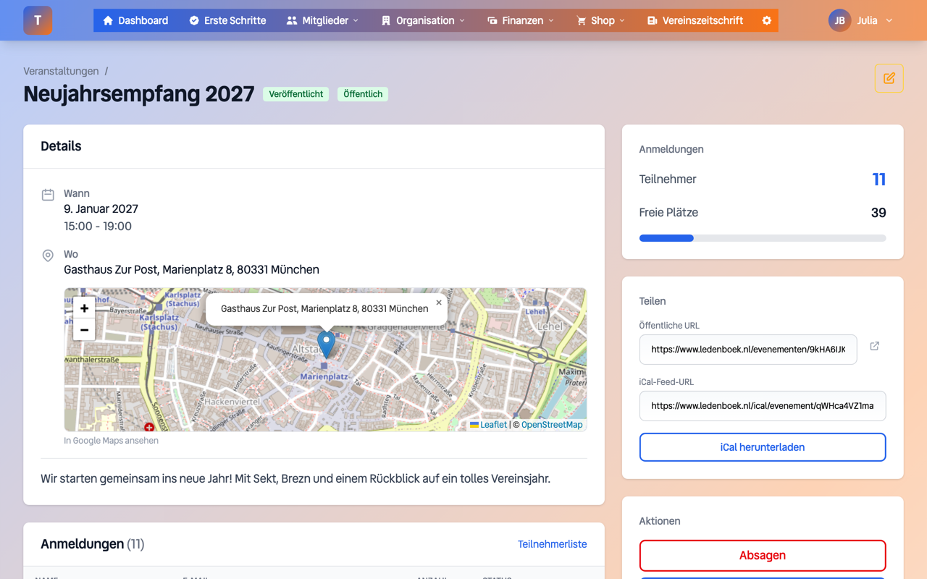927x579 pixels.
Task: Click the Details card heading
Action: (61, 146)
